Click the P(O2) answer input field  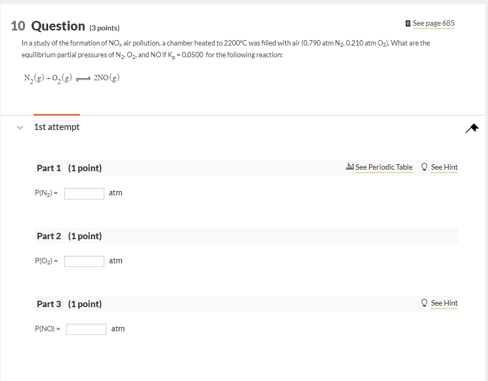point(83,261)
